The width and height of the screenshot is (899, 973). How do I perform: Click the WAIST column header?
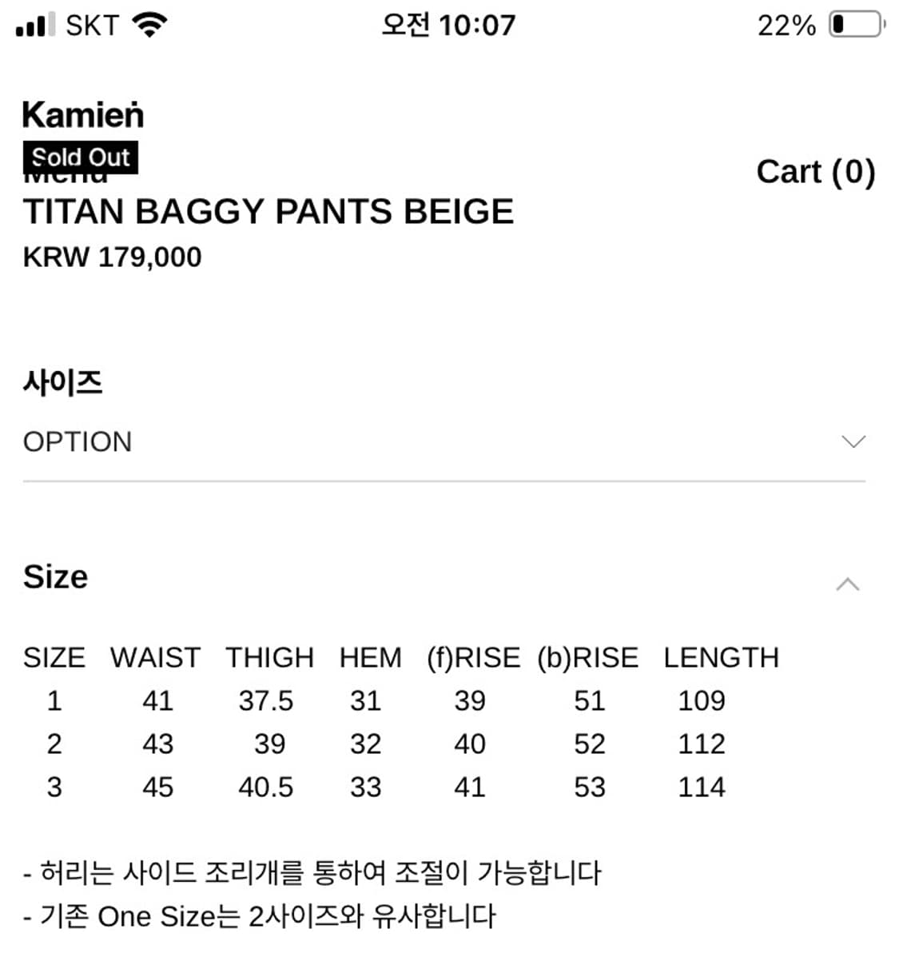tap(156, 657)
